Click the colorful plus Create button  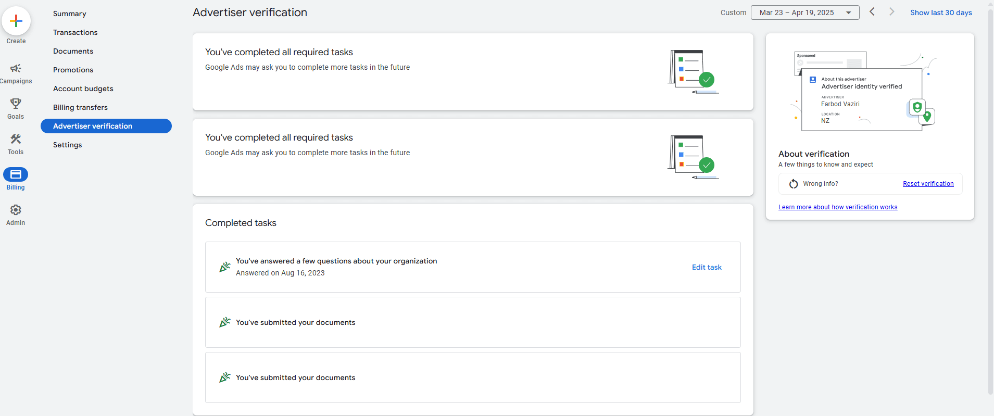click(x=16, y=21)
